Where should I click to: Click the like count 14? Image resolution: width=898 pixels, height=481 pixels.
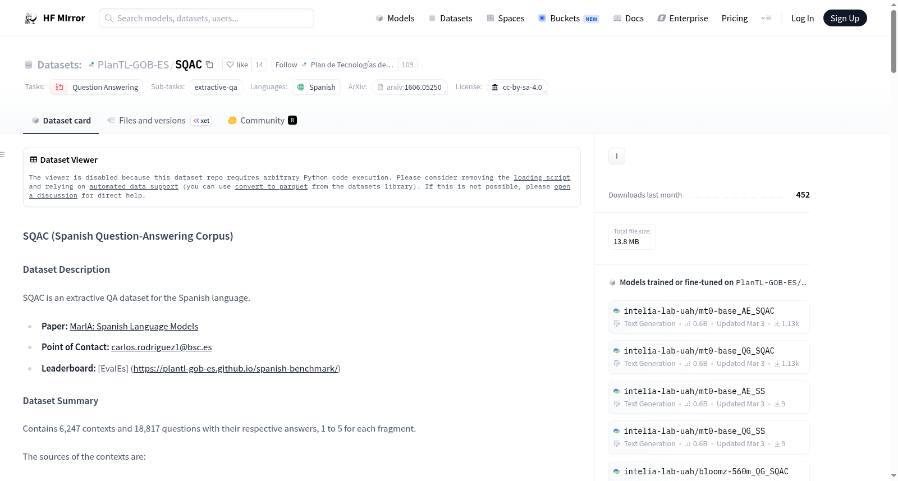point(259,65)
